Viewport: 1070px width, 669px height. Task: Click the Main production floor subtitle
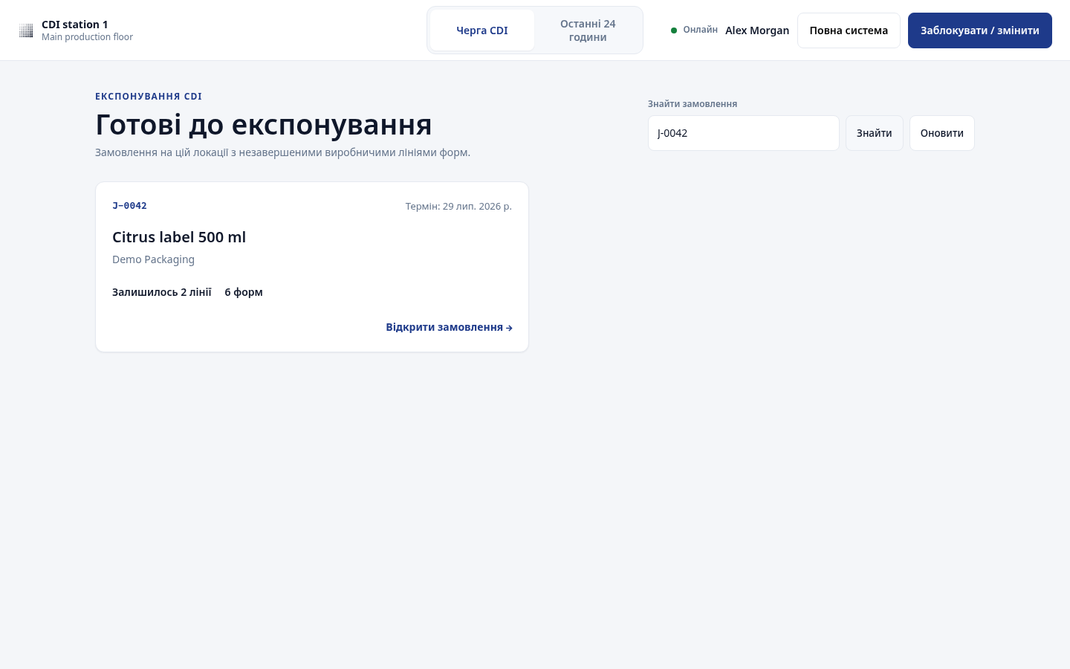87,37
